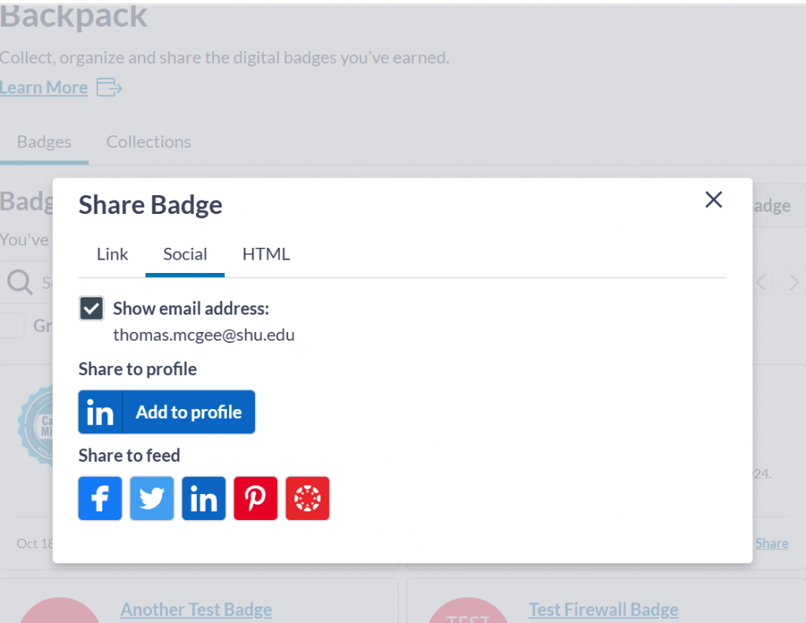Click the email thomas.mcgee@shu.edu text
The height and width of the screenshot is (623, 806).
pyautogui.click(x=204, y=335)
